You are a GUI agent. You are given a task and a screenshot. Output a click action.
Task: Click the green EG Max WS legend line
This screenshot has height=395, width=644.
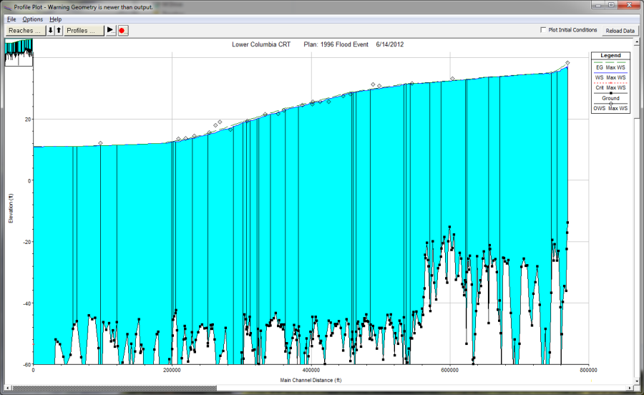pyautogui.click(x=610, y=62)
